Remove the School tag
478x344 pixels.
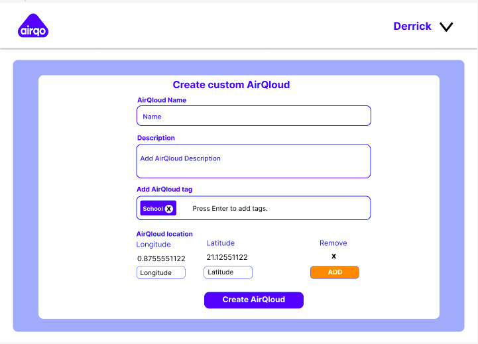[169, 209]
